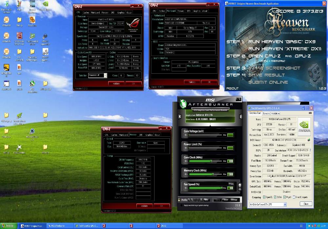Open Graphics tab in CPU-Z motherboard window

pyautogui.click(x=196, y=11)
